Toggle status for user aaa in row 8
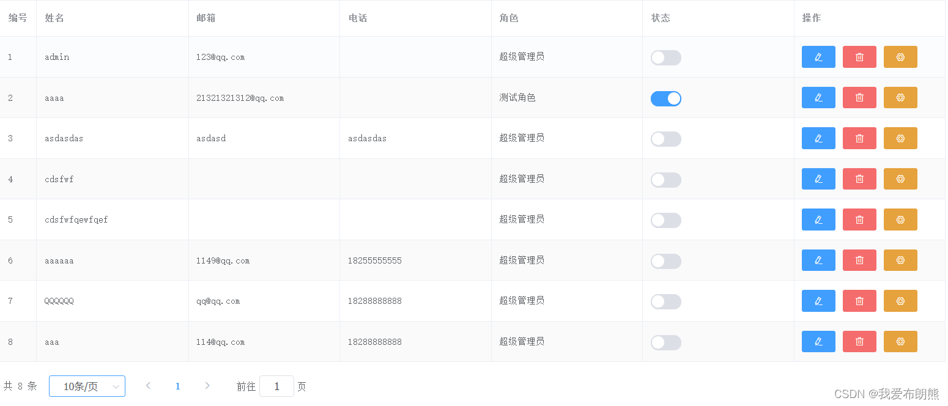The image size is (948, 406). pos(665,342)
